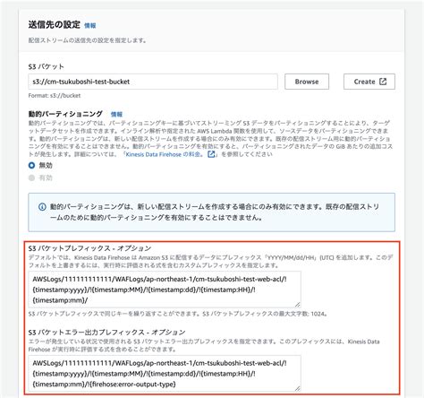Open 情報 link next to 送信先の設定
The image size is (424, 398).
89,26
